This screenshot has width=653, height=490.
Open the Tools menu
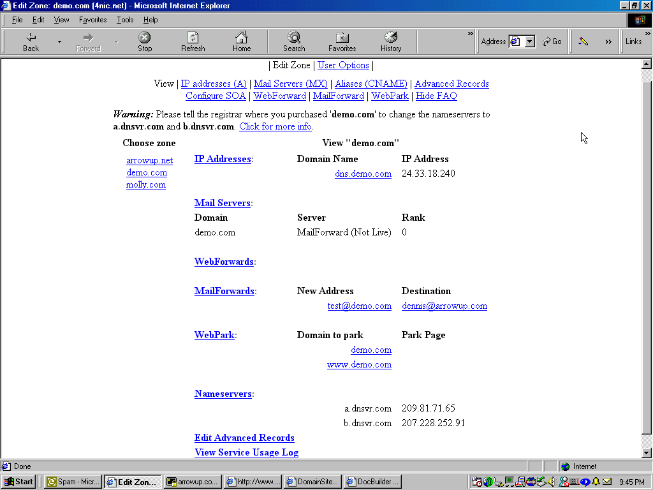click(125, 20)
